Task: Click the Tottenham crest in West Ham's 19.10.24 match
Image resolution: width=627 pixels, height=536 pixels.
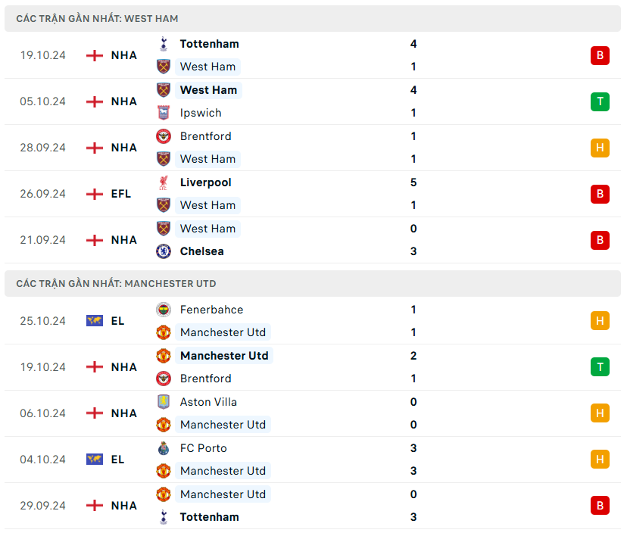Action: click(x=164, y=44)
